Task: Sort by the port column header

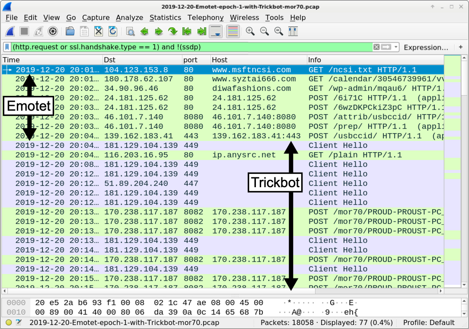Action: (x=197, y=60)
